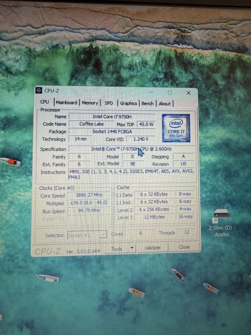This screenshot has height=335, width=251.
Task: Expand the Tools dropdown arrow
Action: click(132, 248)
